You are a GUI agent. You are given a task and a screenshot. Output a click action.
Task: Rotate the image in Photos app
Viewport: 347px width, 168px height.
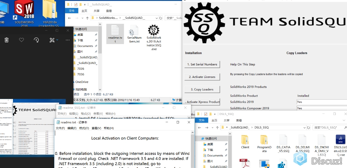tap(36, 40)
